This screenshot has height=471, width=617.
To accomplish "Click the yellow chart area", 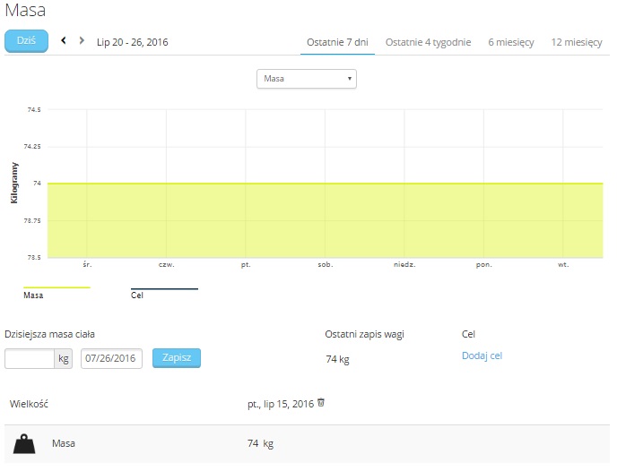I will click(x=323, y=219).
